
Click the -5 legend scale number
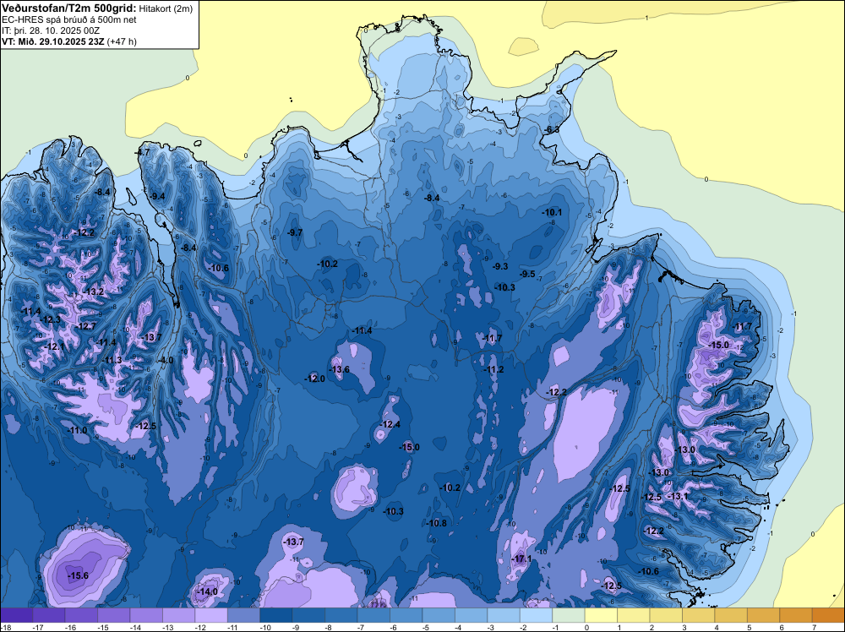(426, 627)
